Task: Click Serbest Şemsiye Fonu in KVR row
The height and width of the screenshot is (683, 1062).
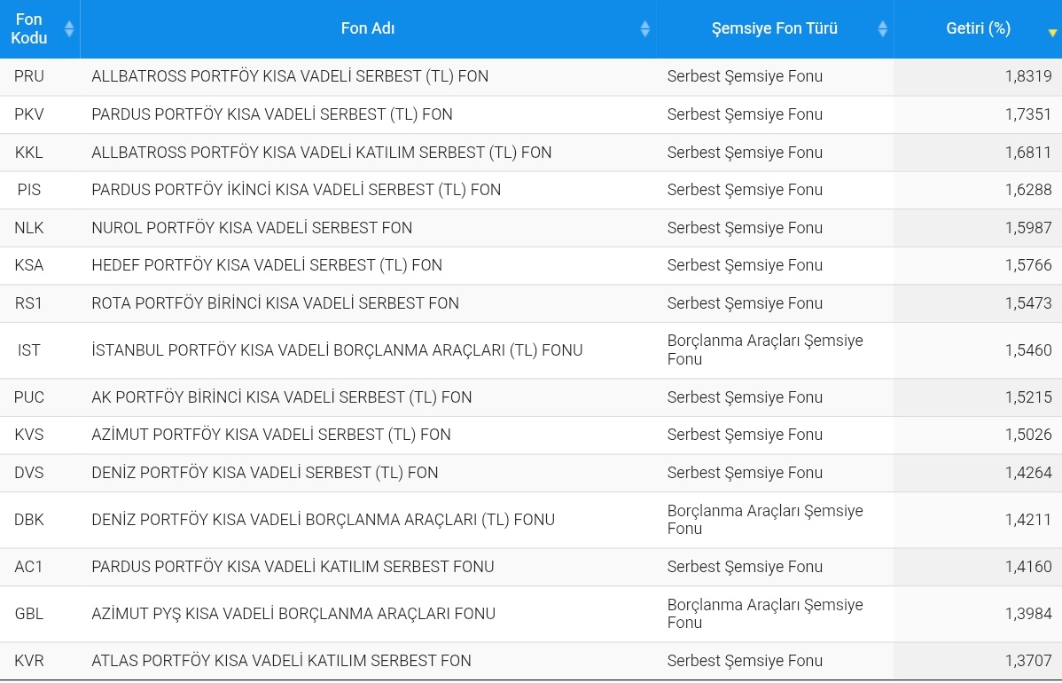Action: pyautogui.click(x=745, y=661)
